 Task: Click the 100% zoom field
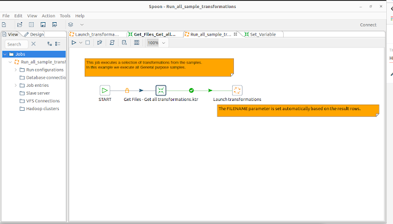tap(153, 43)
